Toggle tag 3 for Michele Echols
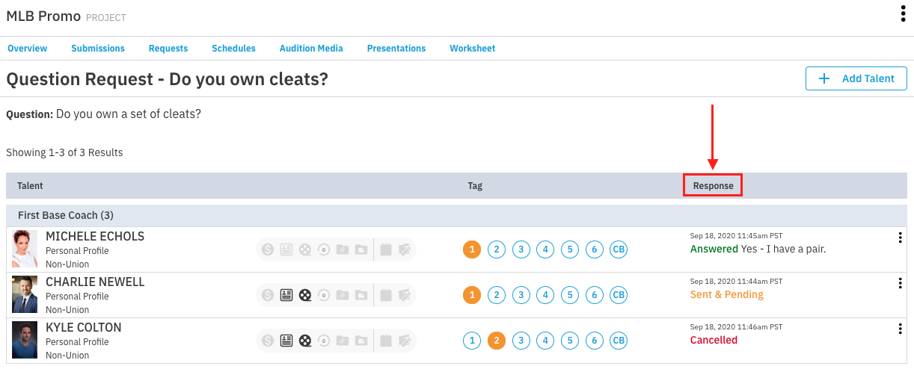 coord(521,249)
